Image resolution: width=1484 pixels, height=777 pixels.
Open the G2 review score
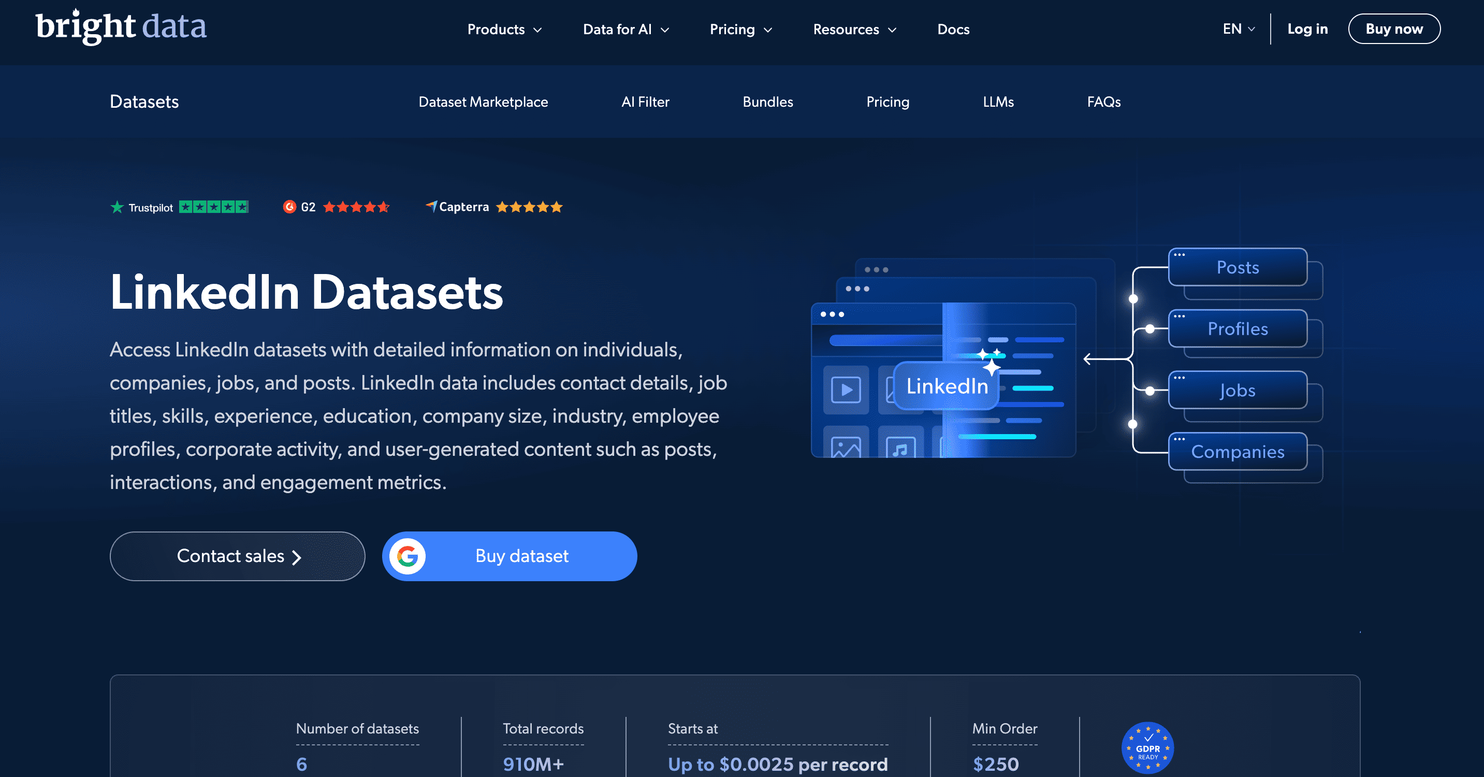337,206
